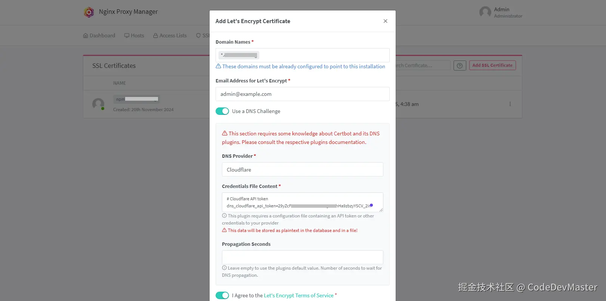Click the Domain Names input field
The width and height of the screenshot is (606, 301).
(303, 55)
